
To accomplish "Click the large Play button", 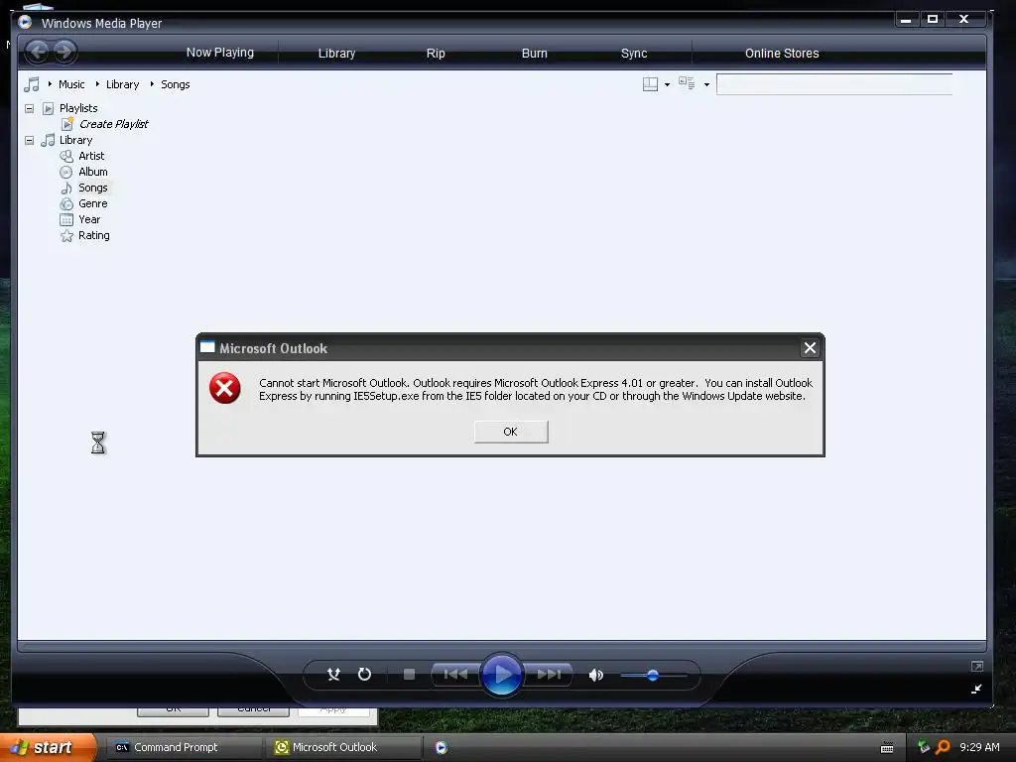I will (501, 675).
